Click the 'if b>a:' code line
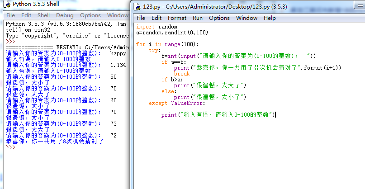This screenshot has height=189, width=365. [x=172, y=80]
